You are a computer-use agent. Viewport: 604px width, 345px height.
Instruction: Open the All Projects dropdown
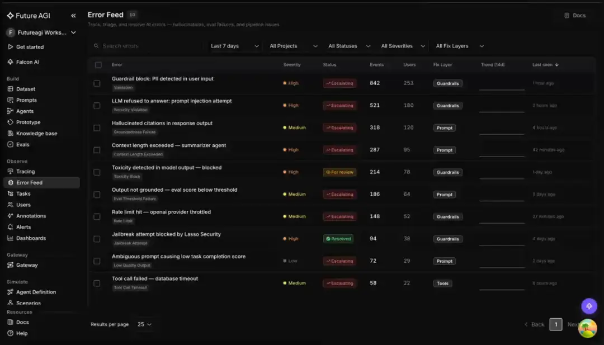(x=294, y=46)
